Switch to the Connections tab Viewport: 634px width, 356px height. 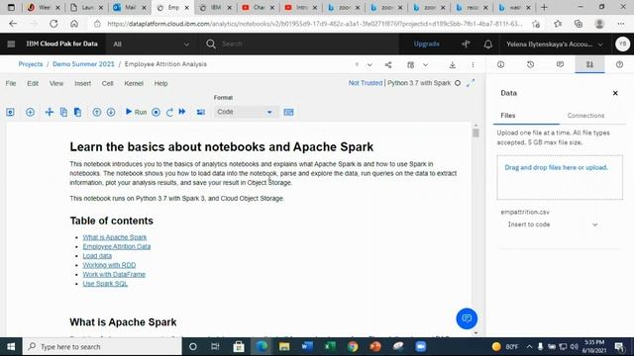(x=585, y=116)
